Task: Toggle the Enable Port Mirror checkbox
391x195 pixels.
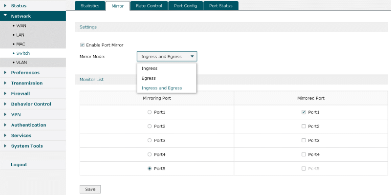Action: coord(82,45)
